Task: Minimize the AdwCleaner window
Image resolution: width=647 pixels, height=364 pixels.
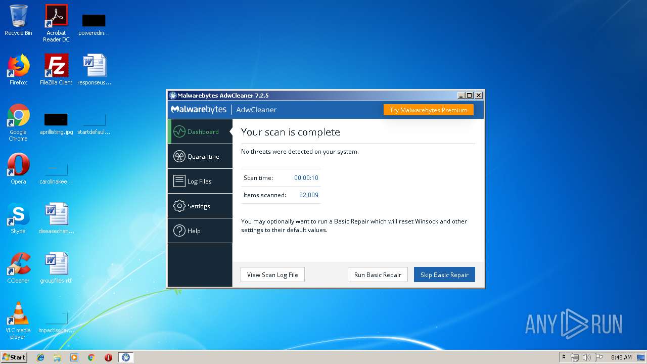Action: point(461,96)
